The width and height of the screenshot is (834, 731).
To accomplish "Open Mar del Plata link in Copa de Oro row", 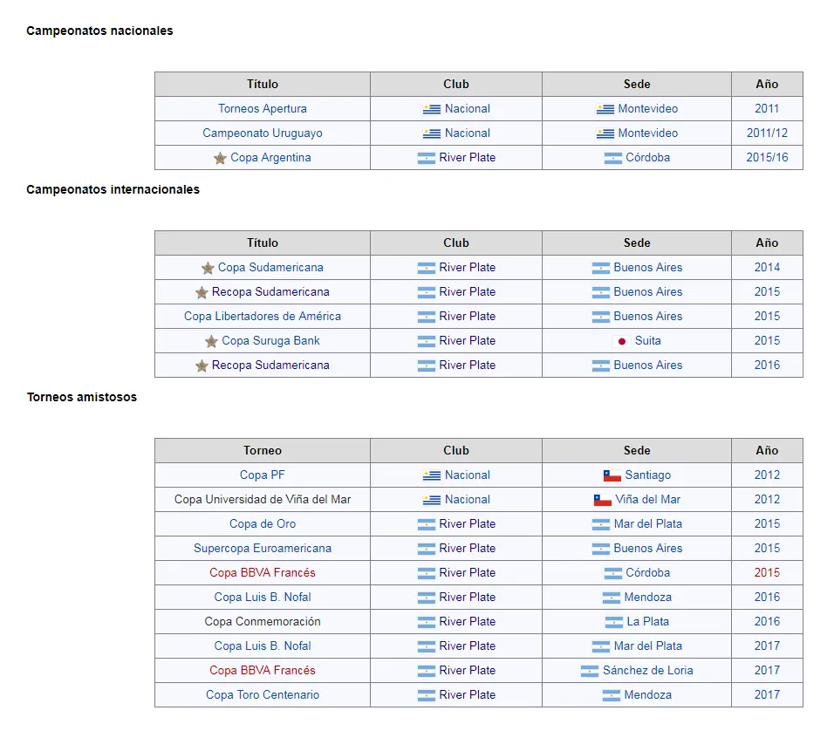I will 648,523.
